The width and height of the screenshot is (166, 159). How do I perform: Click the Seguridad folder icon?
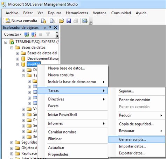pos(18,142)
